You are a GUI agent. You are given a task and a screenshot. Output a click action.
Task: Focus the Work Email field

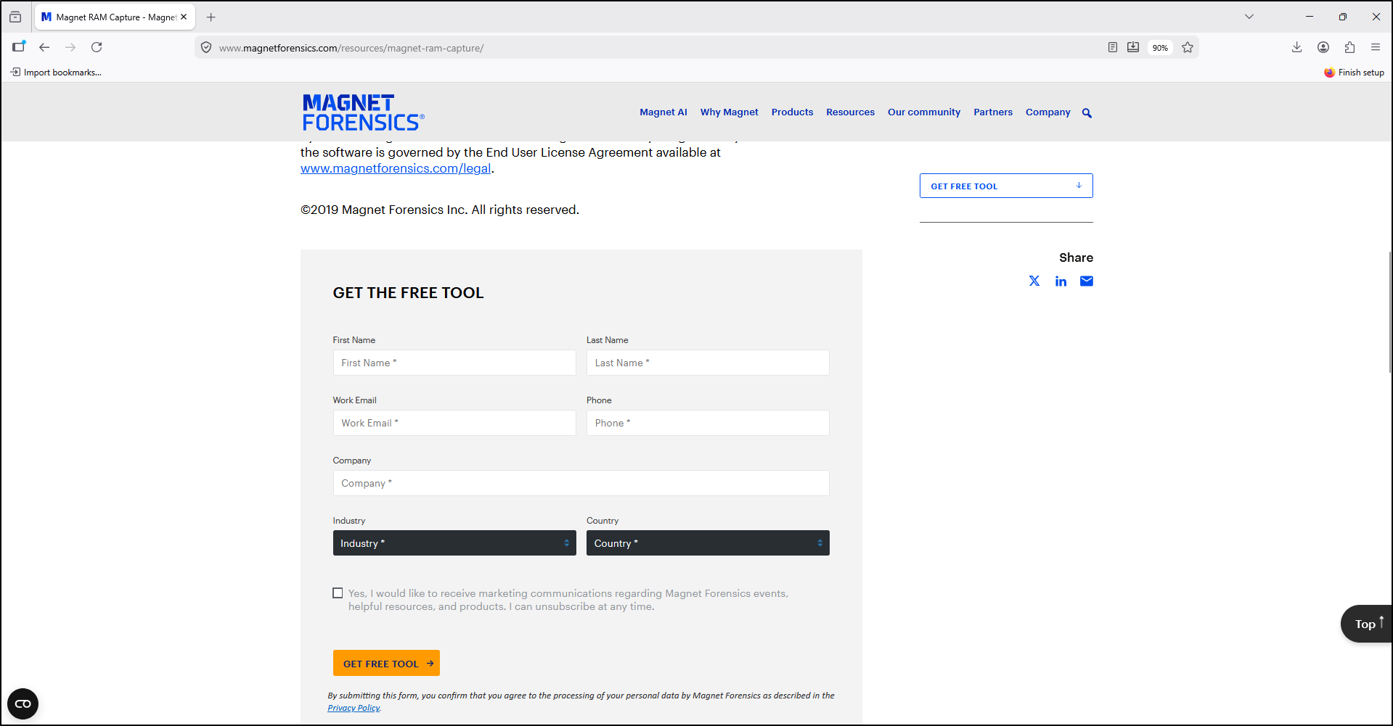coord(454,423)
